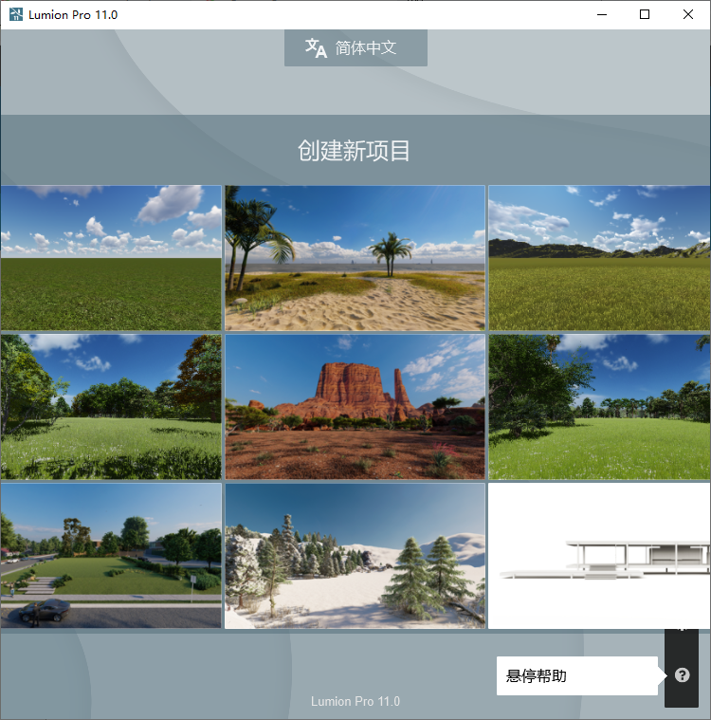Choose the snowy pine forest scene
The height and width of the screenshot is (720, 711).
point(355,556)
